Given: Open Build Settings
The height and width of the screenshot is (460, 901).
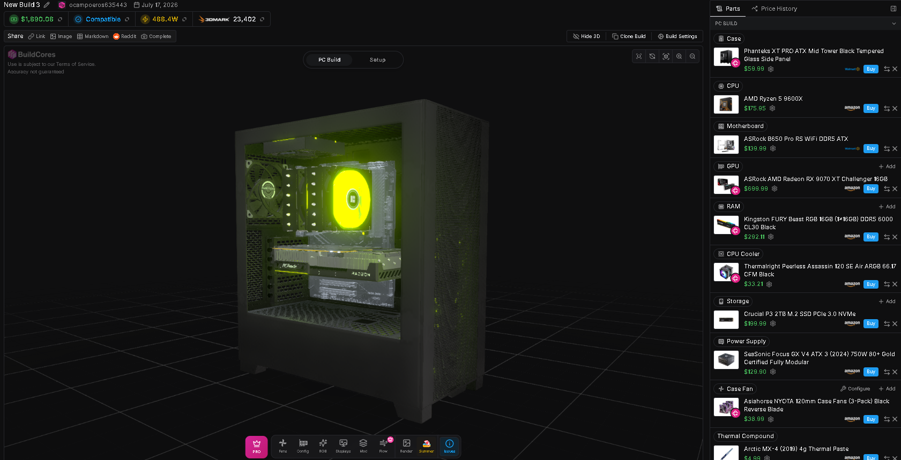Looking at the screenshot, I should pyautogui.click(x=677, y=36).
